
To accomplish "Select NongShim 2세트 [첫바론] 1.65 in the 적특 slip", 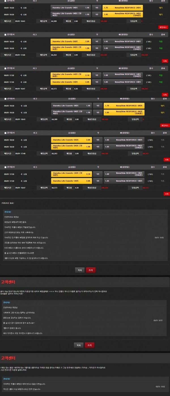I will [124, 147].
